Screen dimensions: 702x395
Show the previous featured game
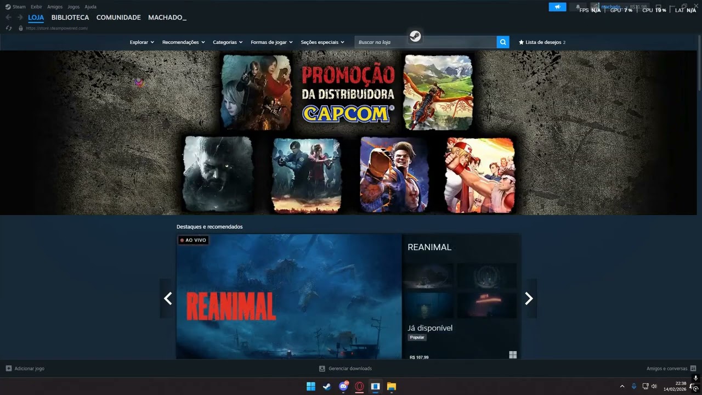pyautogui.click(x=168, y=298)
